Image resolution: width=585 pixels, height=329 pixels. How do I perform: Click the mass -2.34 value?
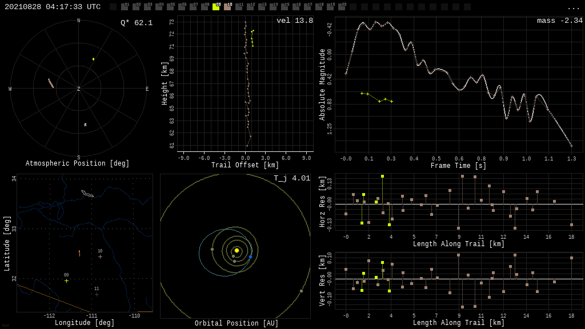click(x=560, y=21)
